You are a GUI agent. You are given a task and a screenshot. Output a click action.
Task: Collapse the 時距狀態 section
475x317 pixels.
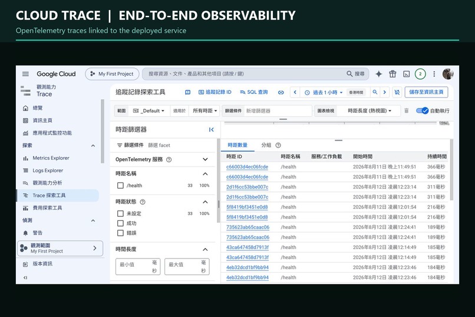(205, 202)
